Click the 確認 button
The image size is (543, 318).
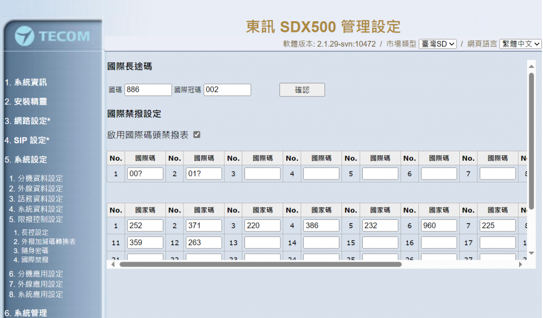tap(302, 90)
